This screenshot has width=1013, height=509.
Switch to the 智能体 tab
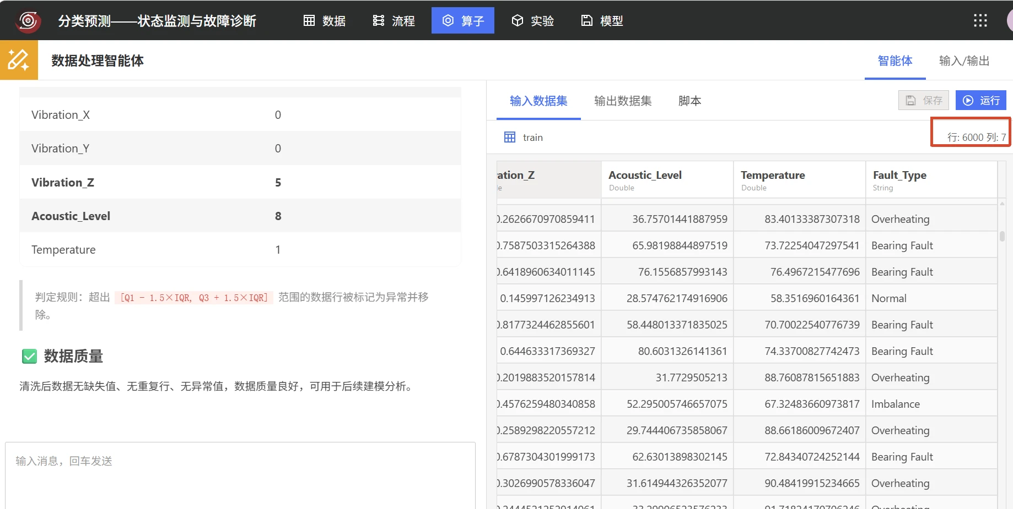pos(895,61)
